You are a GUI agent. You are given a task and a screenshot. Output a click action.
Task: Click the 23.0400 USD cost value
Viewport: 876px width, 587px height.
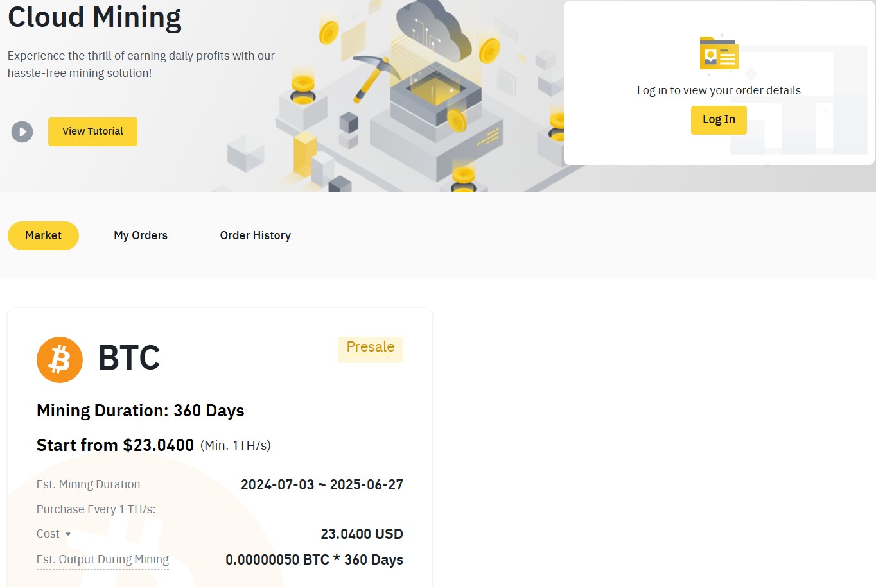click(362, 534)
